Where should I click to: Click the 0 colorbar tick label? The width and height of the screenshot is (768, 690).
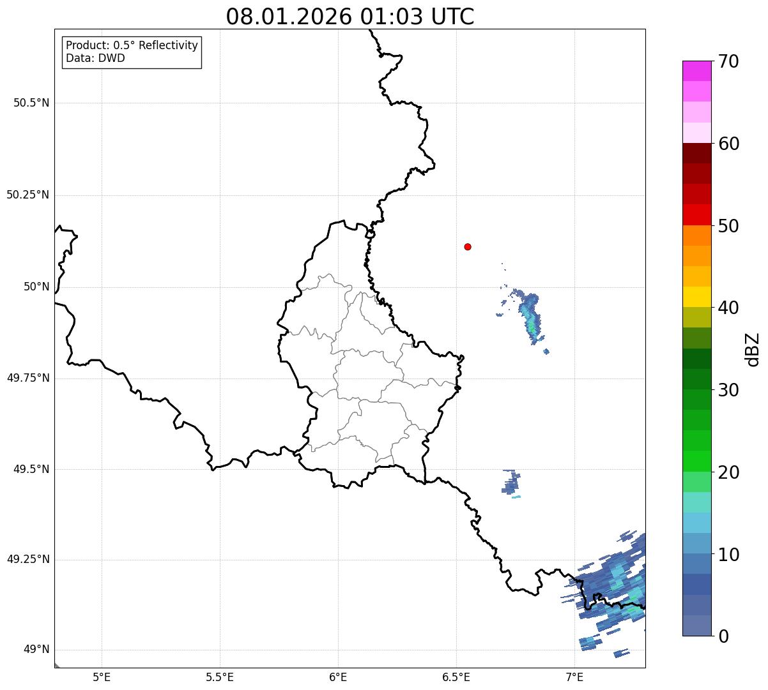pyautogui.click(x=723, y=636)
